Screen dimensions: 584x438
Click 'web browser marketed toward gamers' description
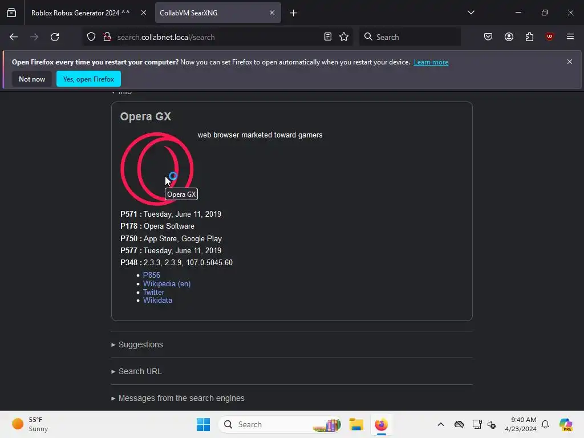260,135
